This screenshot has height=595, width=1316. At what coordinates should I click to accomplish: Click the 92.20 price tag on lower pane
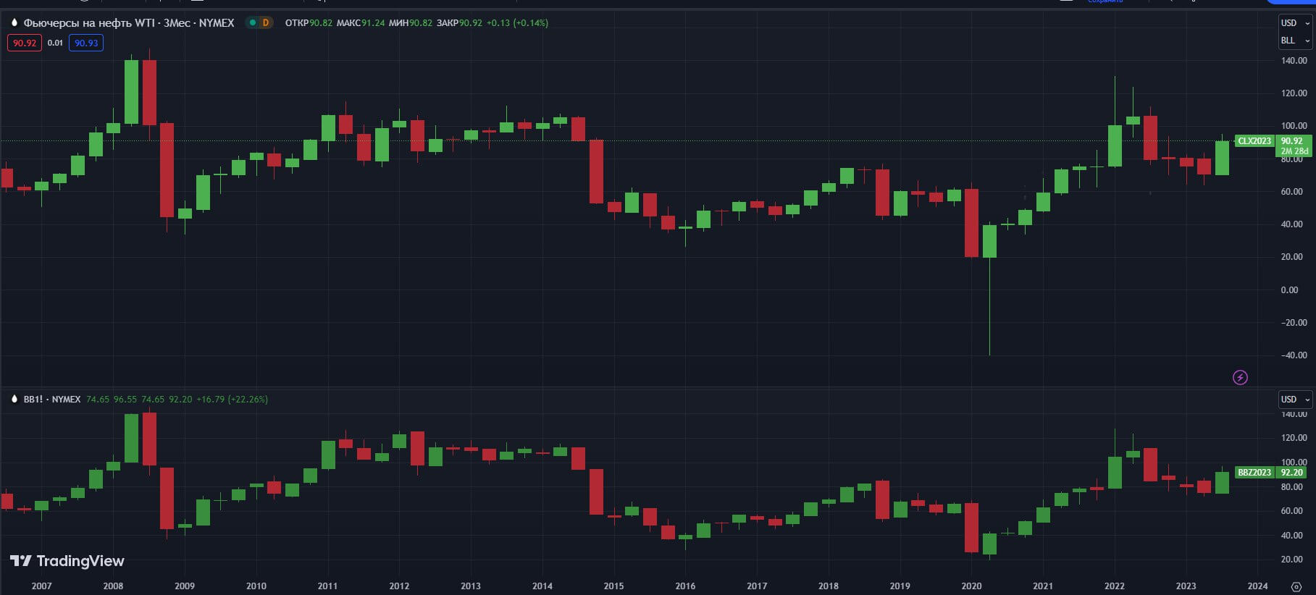[x=1292, y=473]
